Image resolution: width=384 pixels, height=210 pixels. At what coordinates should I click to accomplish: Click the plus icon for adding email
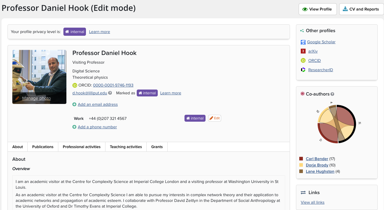coord(74,105)
